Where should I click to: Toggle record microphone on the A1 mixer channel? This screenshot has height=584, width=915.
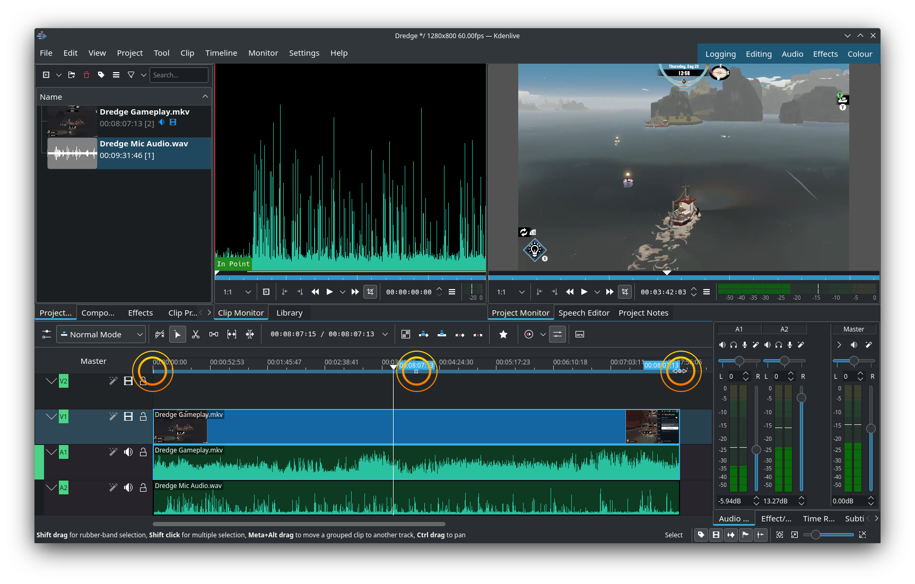tap(745, 345)
